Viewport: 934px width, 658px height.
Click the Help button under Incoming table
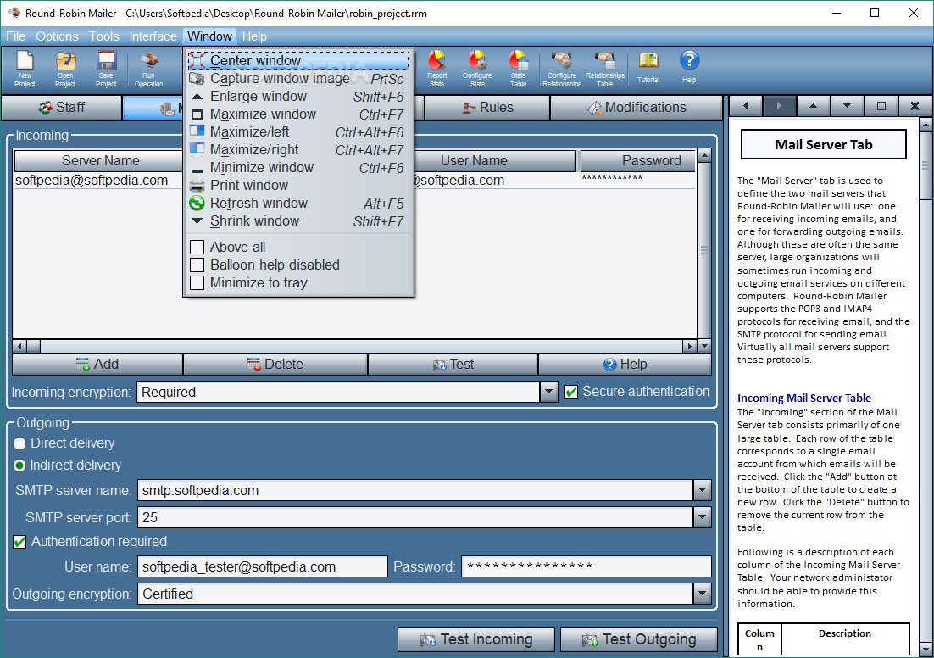[x=625, y=364]
